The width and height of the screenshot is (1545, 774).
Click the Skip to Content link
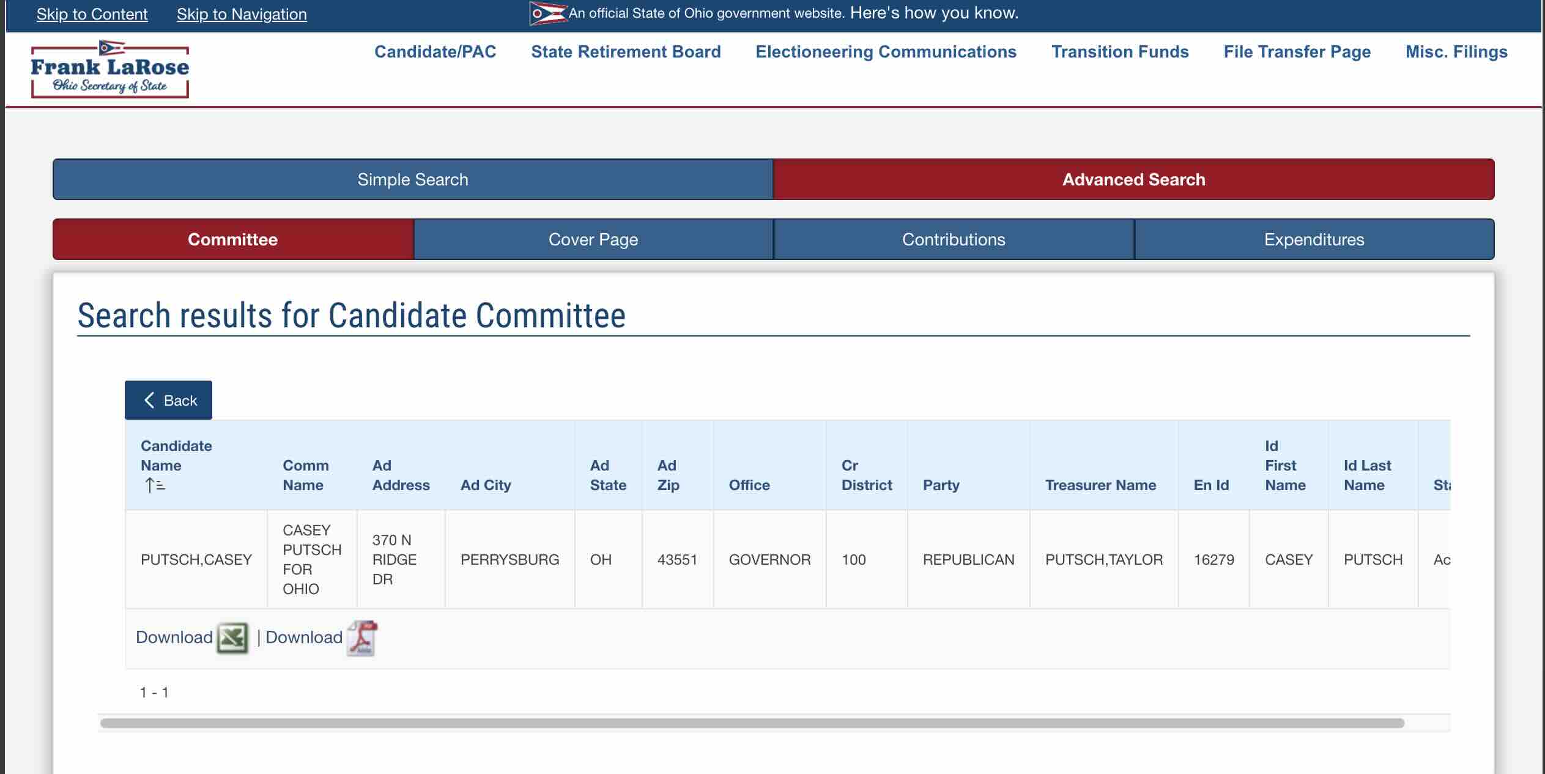coord(92,14)
